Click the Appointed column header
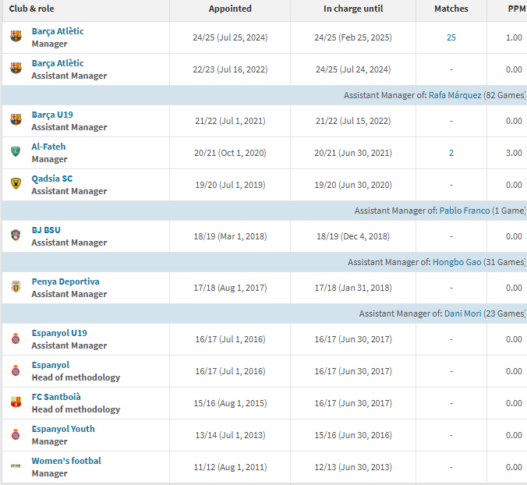527x485 pixels. point(230,9)
